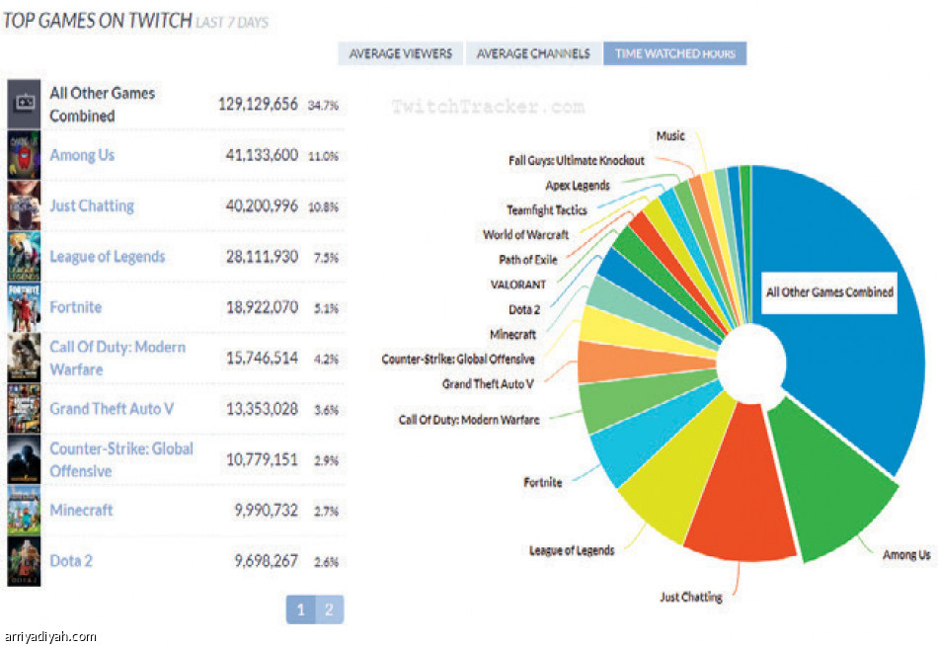Go to page 2 of the games list

coord(330,609)
